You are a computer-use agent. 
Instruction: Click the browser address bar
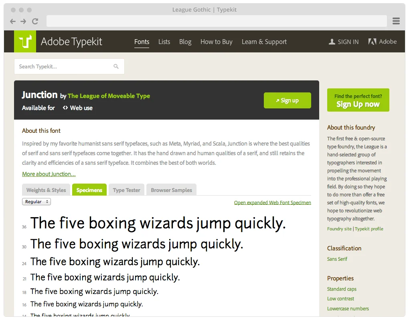pyautogui.click(x=217, y=21)
